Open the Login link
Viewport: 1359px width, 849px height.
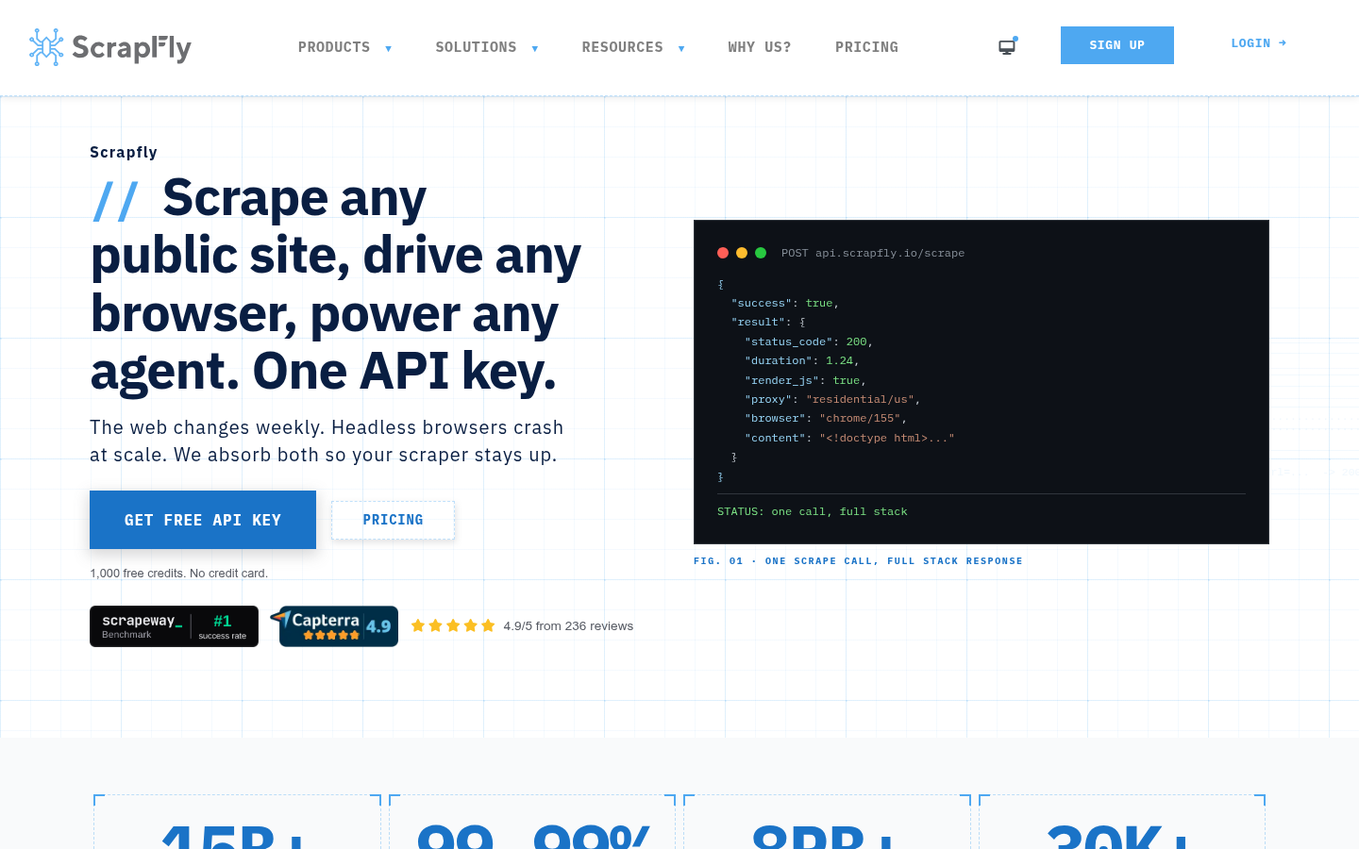[1259, 43]
